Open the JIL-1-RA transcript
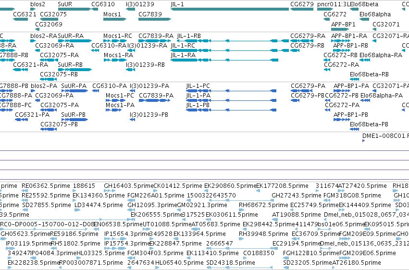This screenshot has width=409, height=270. coord(224,60)
